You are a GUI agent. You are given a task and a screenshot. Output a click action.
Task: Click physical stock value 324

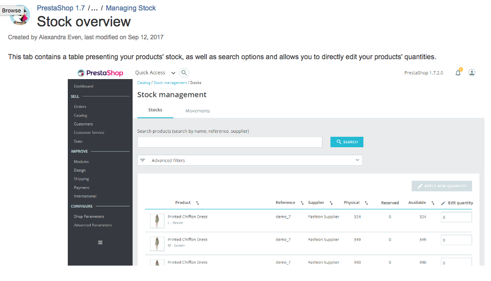tap(357, 217)
